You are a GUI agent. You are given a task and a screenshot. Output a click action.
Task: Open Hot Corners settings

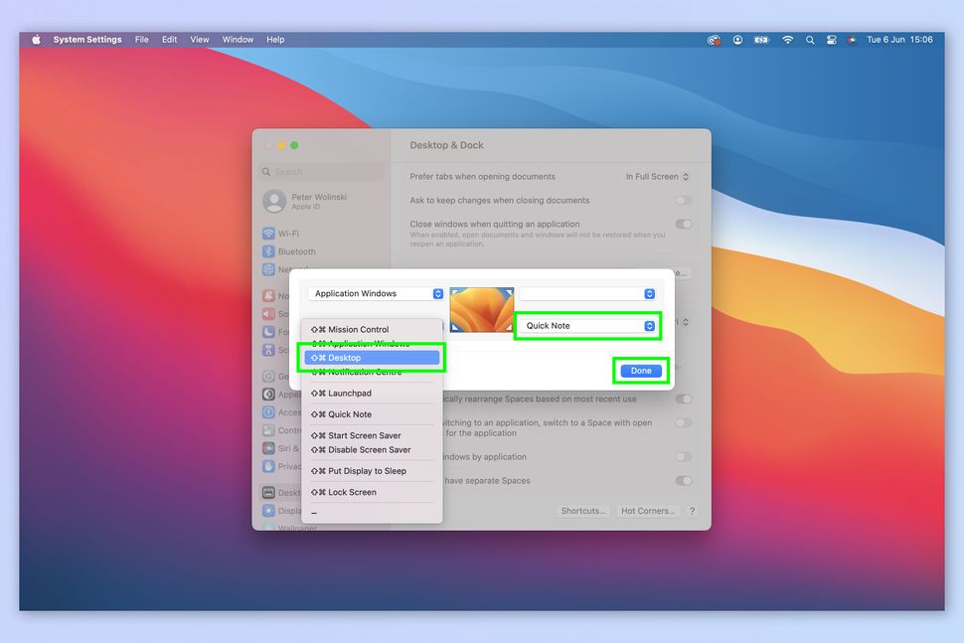click(647, 511)
